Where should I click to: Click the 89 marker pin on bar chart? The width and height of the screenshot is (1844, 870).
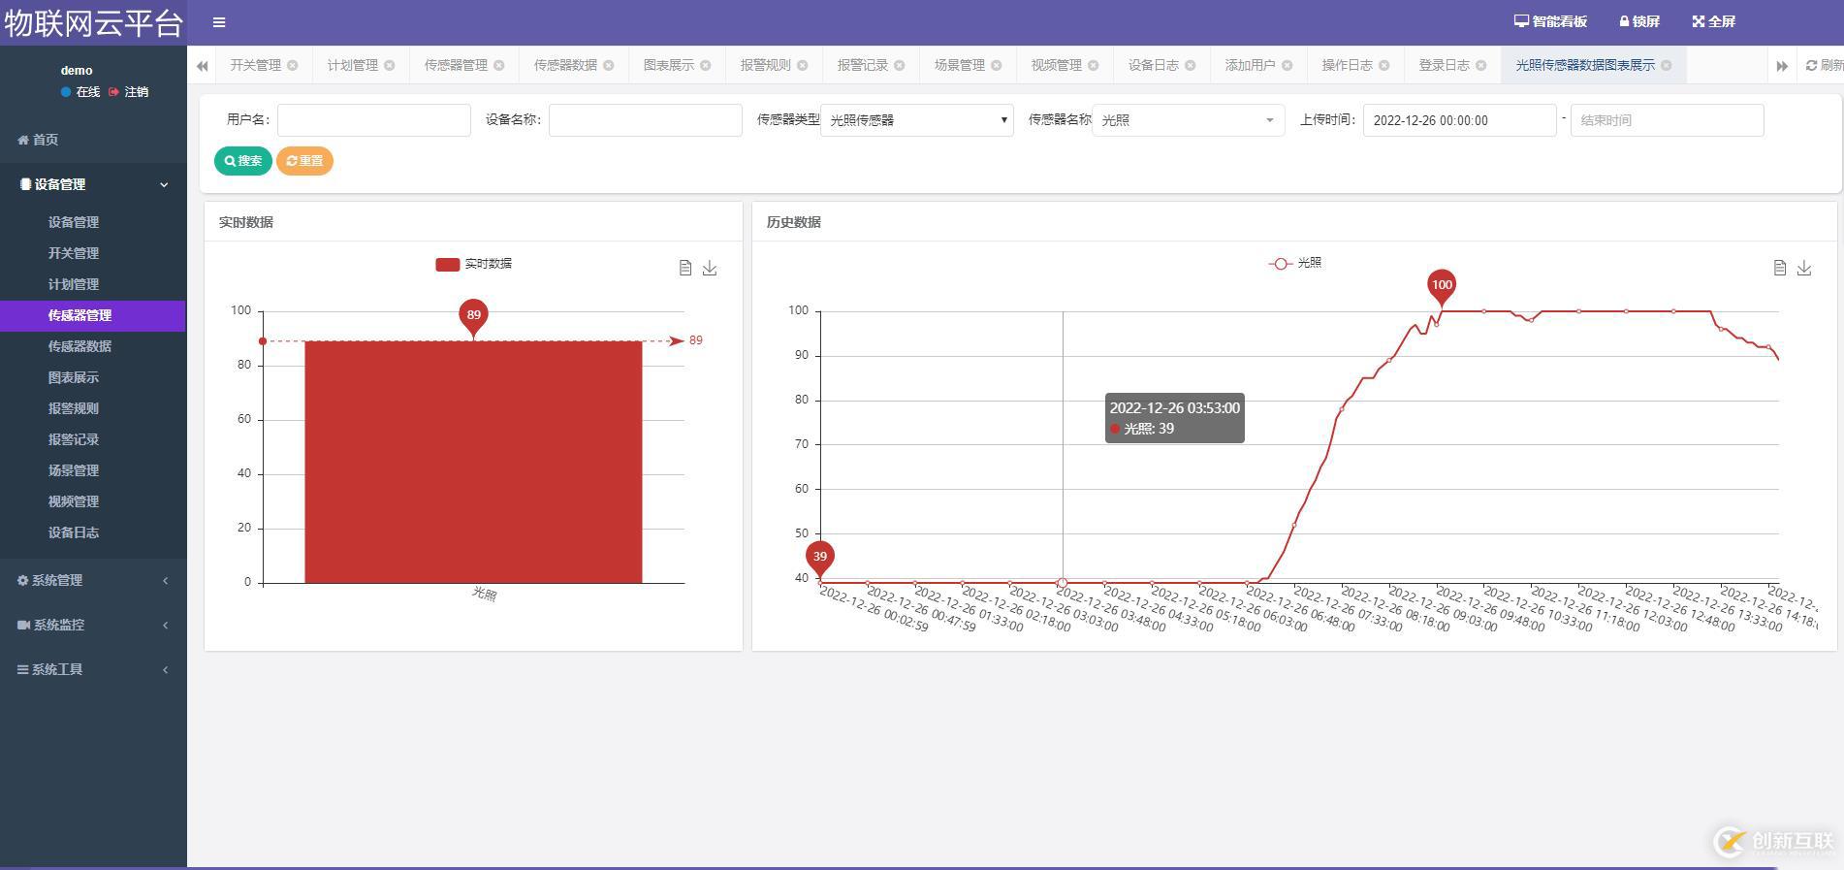coord(473,317)
